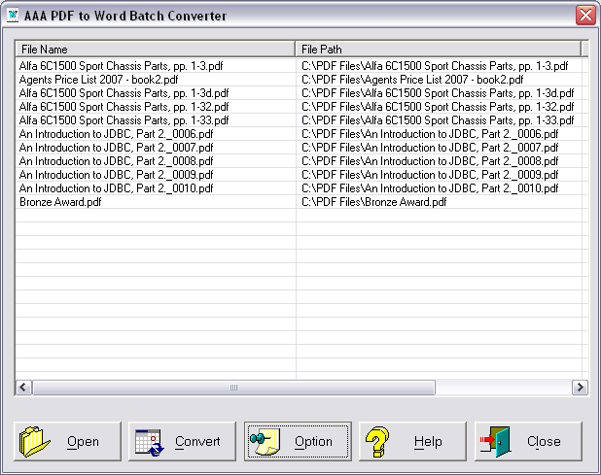Click the app icon in title bar
The height and width of the screenshot is (475, 601).
(x=13, y=16)
